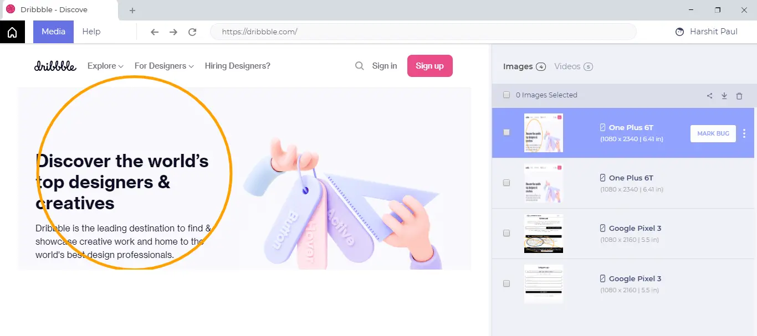Open three-dot menu for One Plus 6T
Image resolution: width=757 pixels, height=336 pixels.
744,133
